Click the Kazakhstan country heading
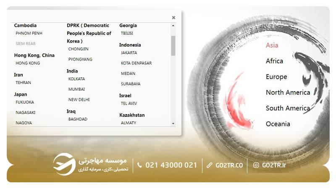 point(132,115)
